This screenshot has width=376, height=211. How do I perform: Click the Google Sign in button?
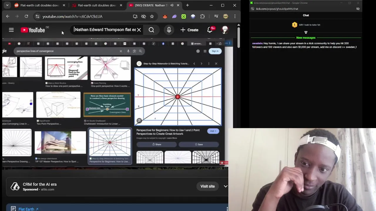[215, 51]
